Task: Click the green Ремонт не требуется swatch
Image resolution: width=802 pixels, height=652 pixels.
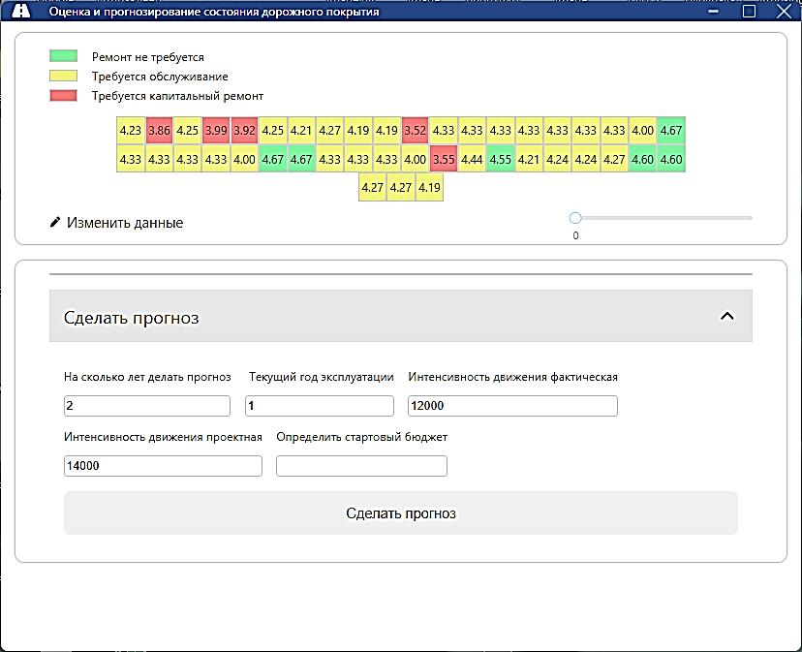Action: 63,57
